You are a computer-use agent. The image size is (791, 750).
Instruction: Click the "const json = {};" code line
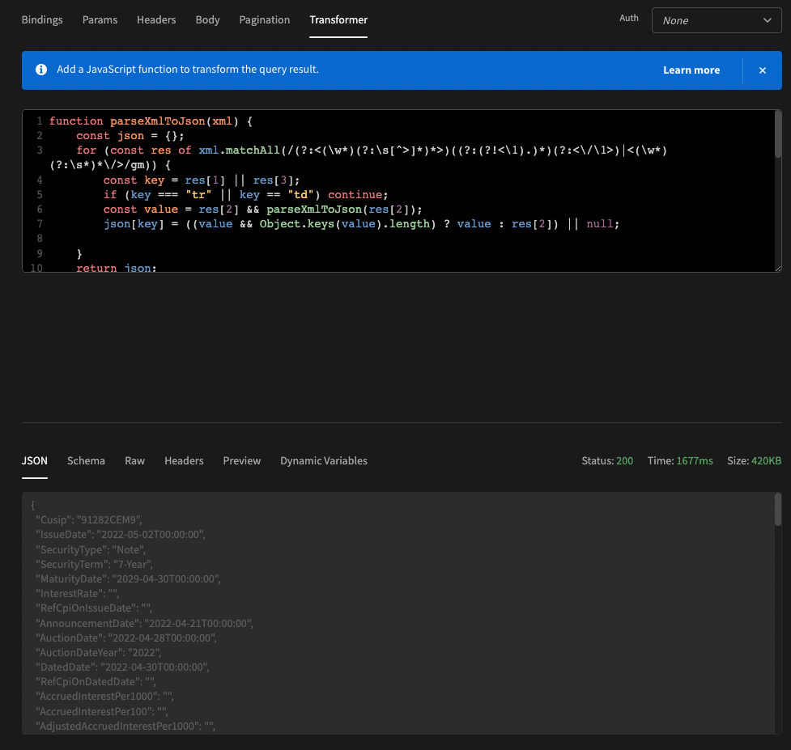coord(130,136)
